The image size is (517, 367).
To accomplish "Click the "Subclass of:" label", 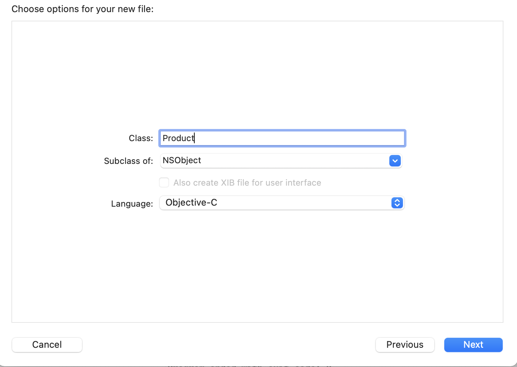I will tap(128, 161).
